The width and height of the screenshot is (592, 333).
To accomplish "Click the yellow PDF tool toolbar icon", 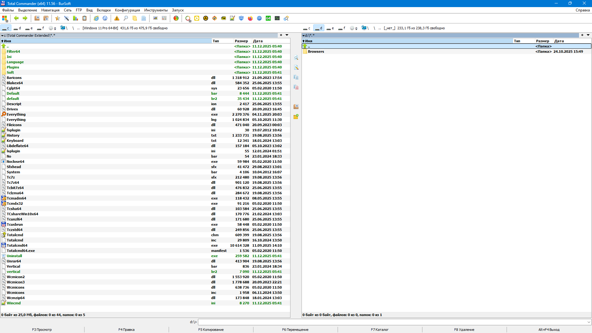I will (x=224, y=18).
